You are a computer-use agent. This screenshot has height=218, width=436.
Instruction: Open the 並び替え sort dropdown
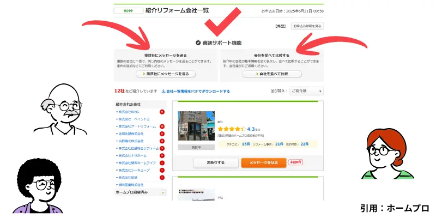306,91
